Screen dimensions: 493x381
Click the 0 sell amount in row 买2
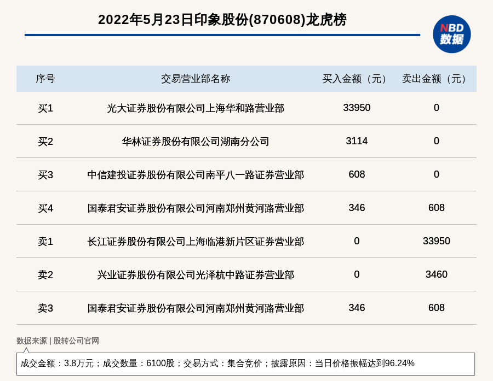point(437,141)
